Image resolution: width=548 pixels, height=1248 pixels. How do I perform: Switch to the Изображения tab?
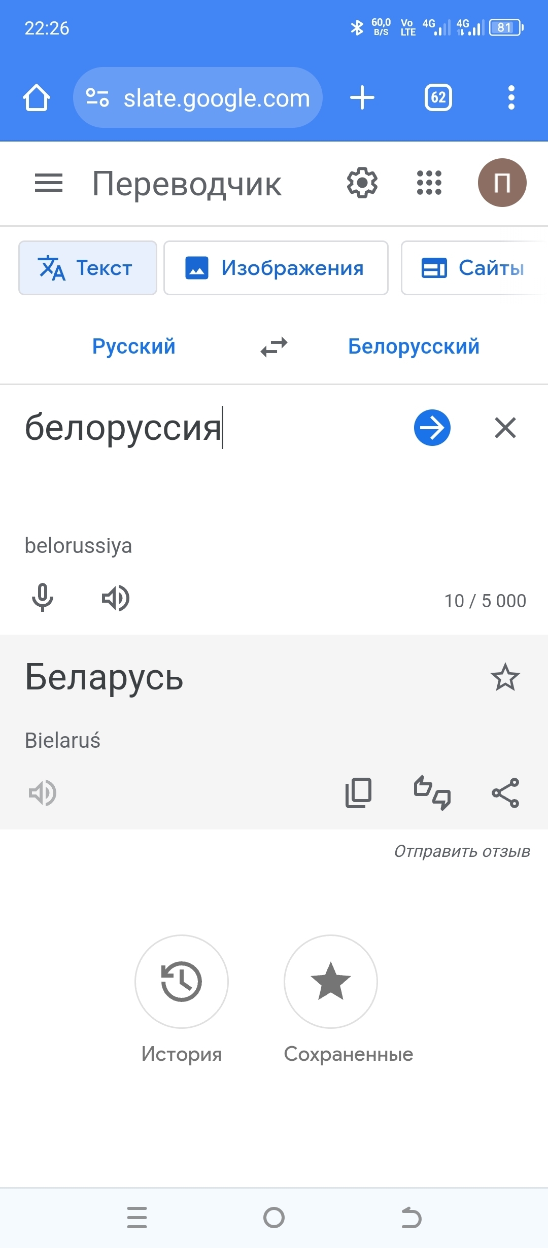click(276, 268)
